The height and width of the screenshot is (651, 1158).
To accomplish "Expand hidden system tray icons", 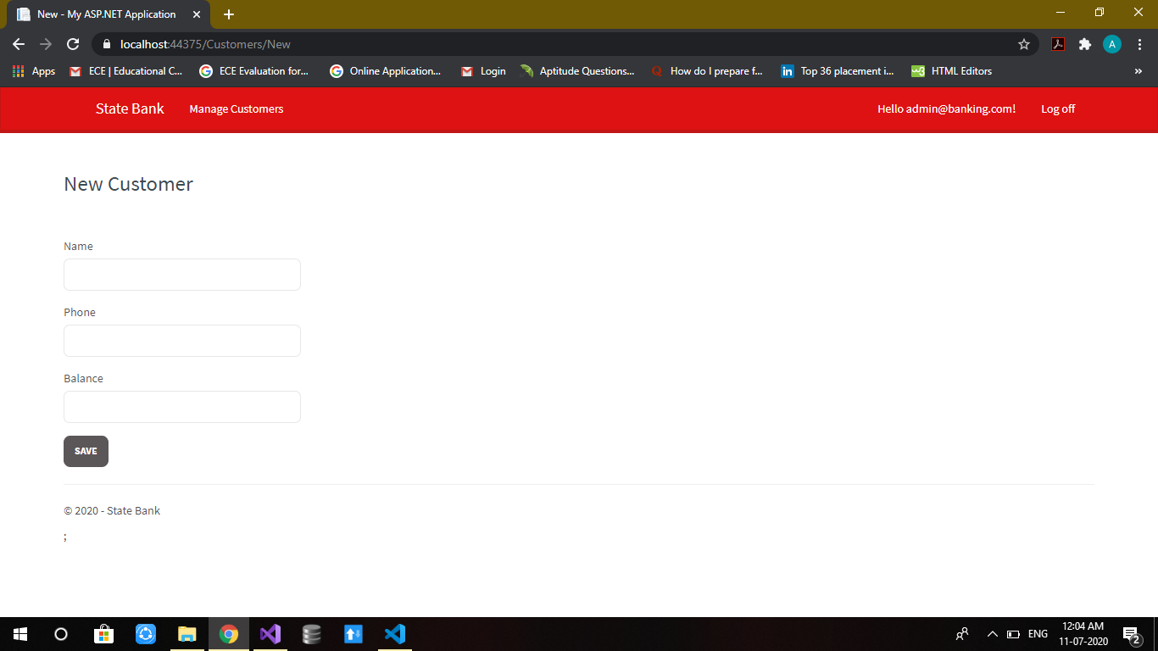I will [x=992, y=633].
